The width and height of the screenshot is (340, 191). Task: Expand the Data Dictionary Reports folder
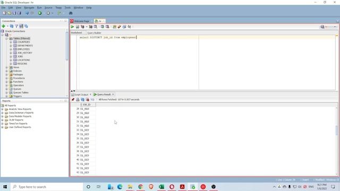point(2,113)
